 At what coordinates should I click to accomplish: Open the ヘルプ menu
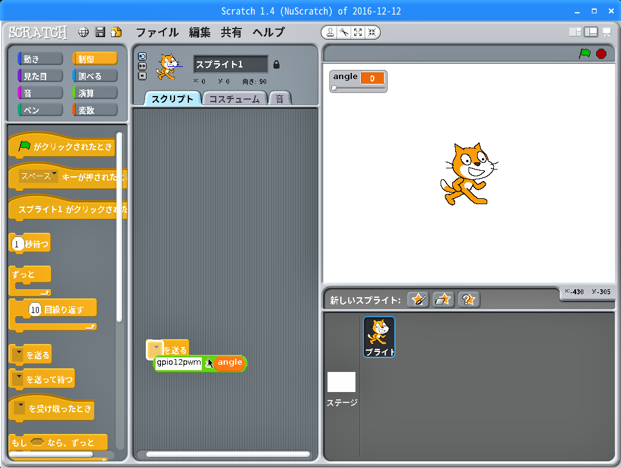tap(269, 32)
